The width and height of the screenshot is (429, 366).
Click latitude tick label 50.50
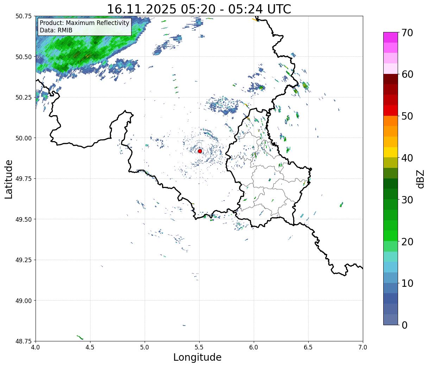[24, 57]
